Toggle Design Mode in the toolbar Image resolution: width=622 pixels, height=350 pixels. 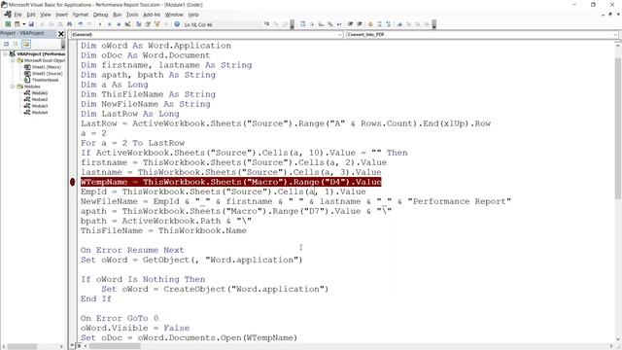coord(127,24)
